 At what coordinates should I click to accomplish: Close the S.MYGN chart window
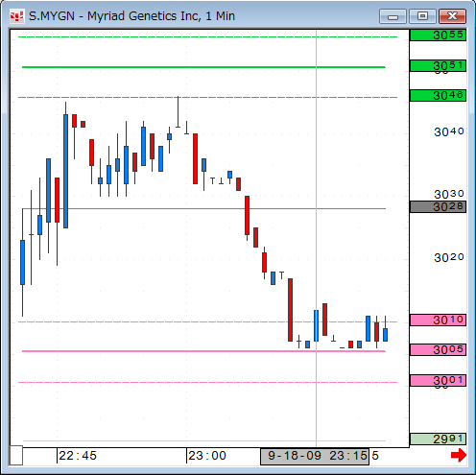click(x=452, y=16)
